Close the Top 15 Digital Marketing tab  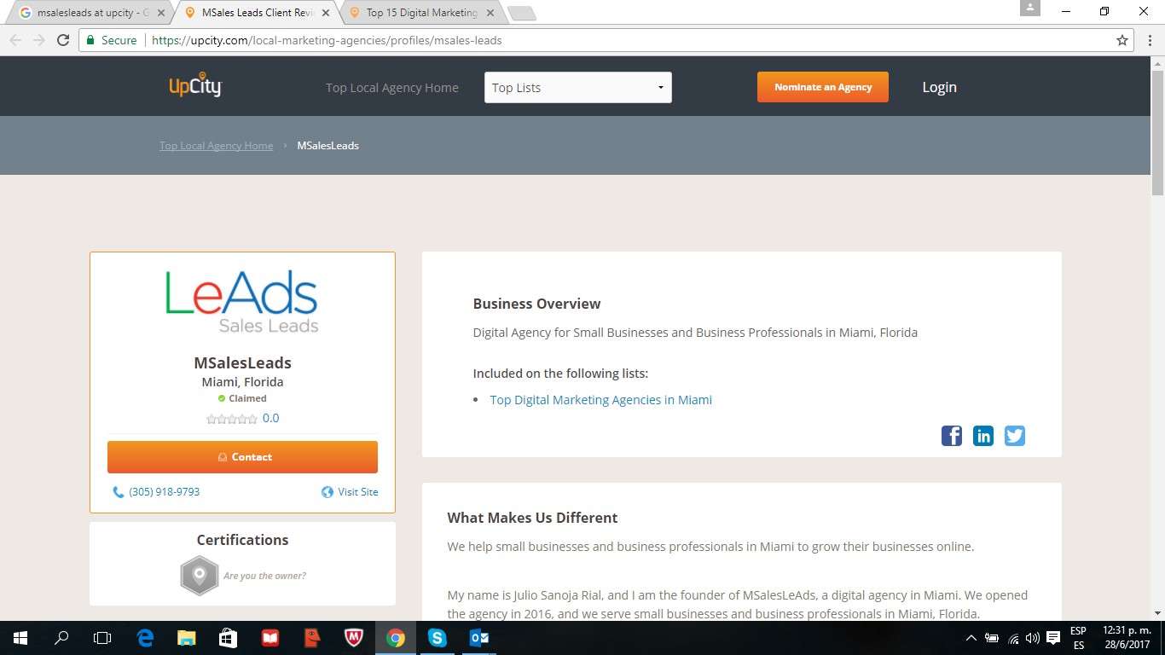click(x=491, y=13)
